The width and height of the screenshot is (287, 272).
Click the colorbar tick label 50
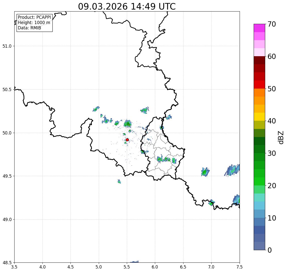pos(272,89)
